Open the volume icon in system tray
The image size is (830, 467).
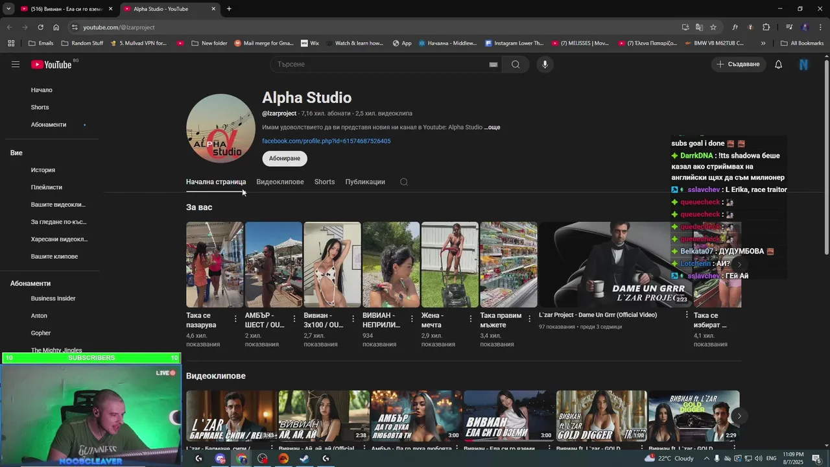pos(757,459)
